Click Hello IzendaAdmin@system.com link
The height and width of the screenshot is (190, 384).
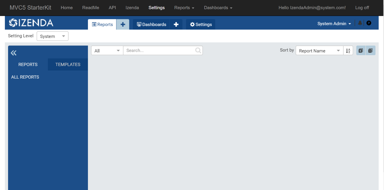pos(312,8)
